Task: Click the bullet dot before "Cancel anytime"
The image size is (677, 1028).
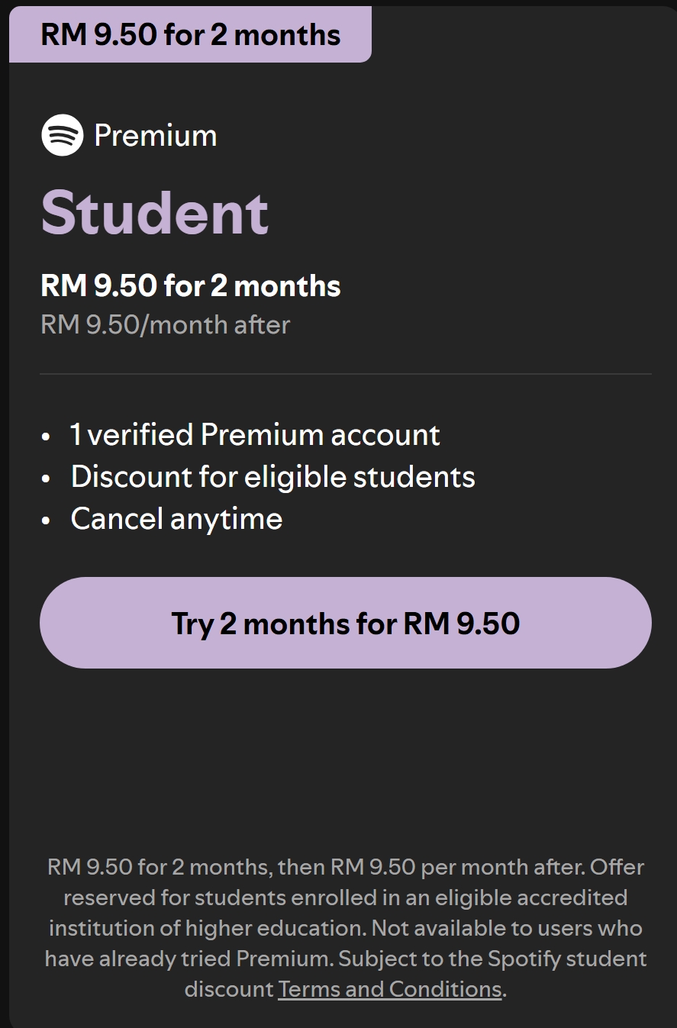Action: [x=47, y=520]
